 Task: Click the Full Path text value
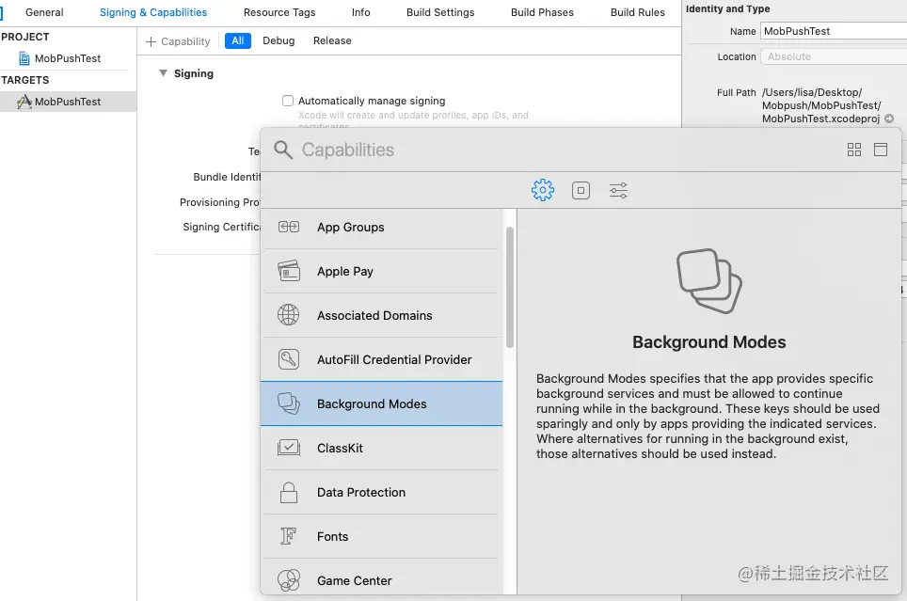point(821,105)
